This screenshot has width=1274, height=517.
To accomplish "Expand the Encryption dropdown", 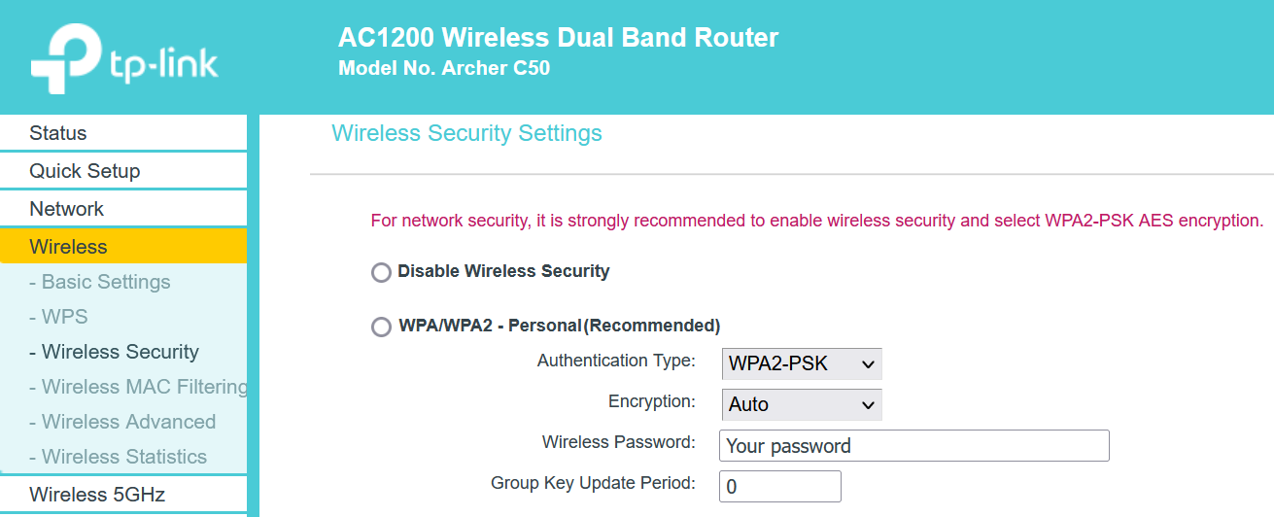I will point(802,404).
